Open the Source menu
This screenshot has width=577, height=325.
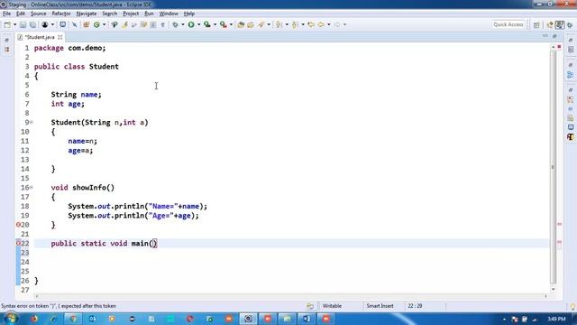(x=38, y=14)
